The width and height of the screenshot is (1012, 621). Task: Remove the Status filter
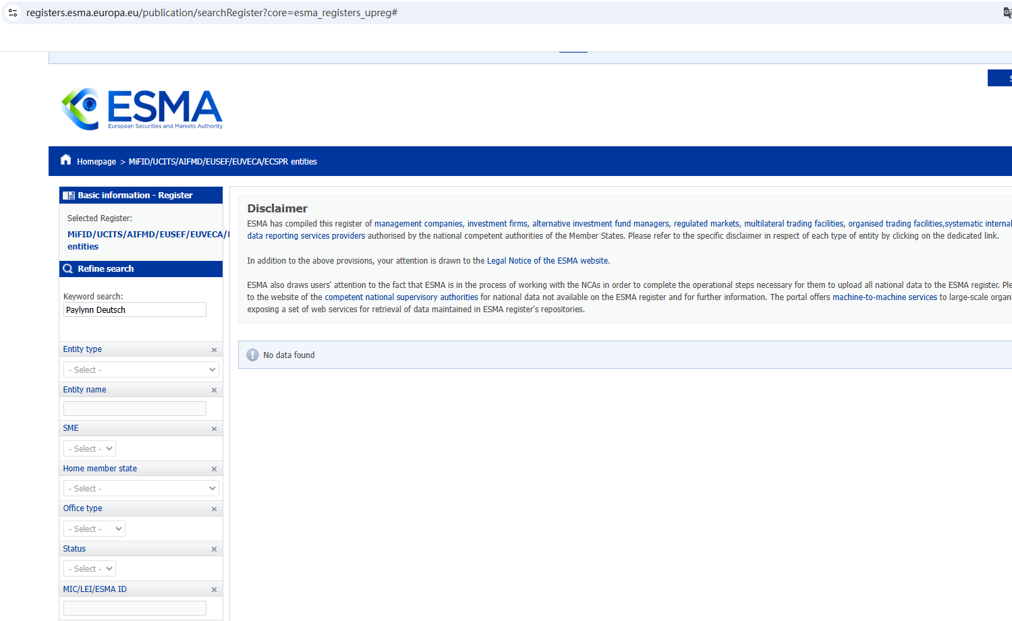[214, 550]
